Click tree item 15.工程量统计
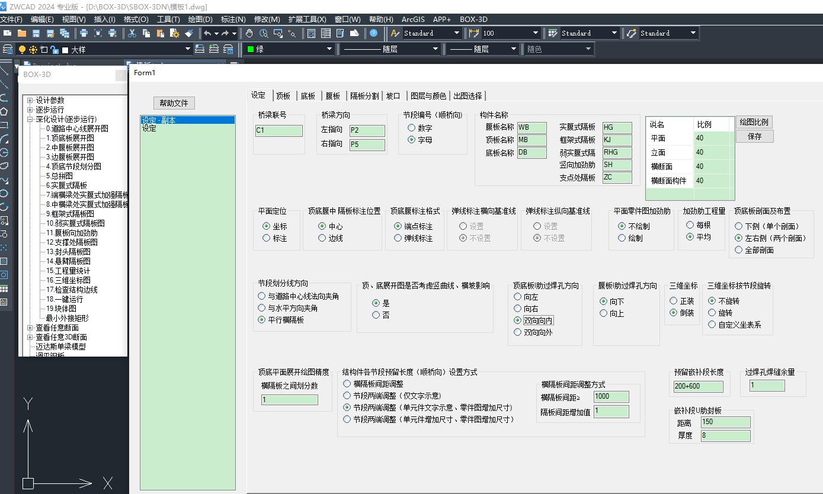Screen dimensions: 823x494 tap(72, 271)
